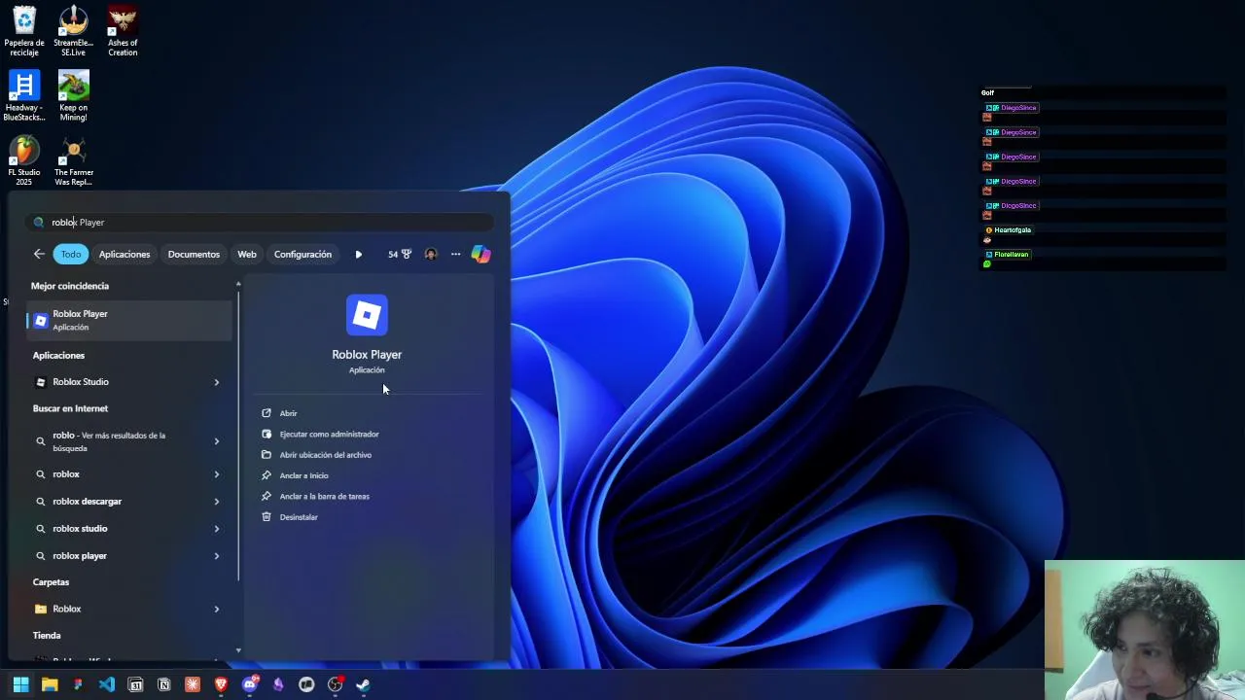Screen dimensions: 1245x700
Task: Open the user profile avatar in search
Action: point(431,254)
